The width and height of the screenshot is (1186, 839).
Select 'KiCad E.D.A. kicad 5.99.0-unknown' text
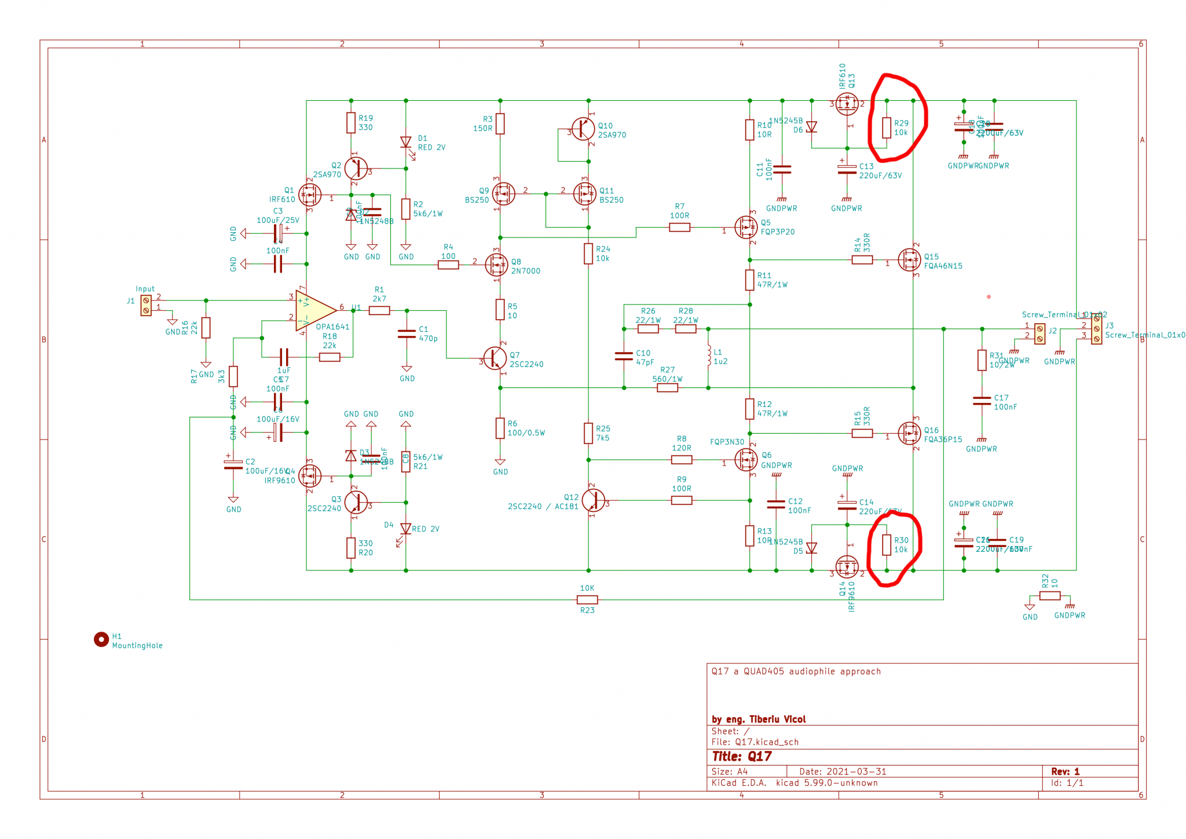pyautogui.click(x=795, y=783)
